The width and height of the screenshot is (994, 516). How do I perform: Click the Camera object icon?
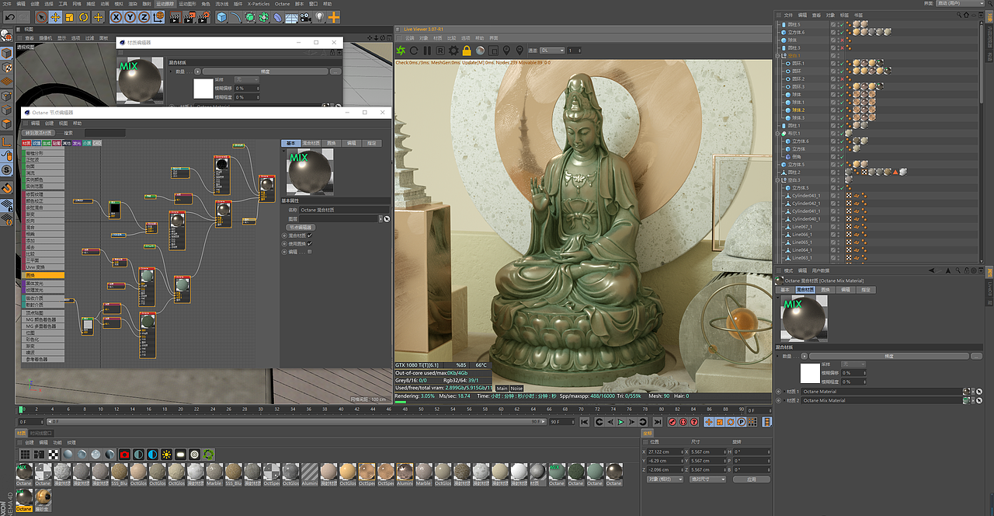(x=305, y=17)
